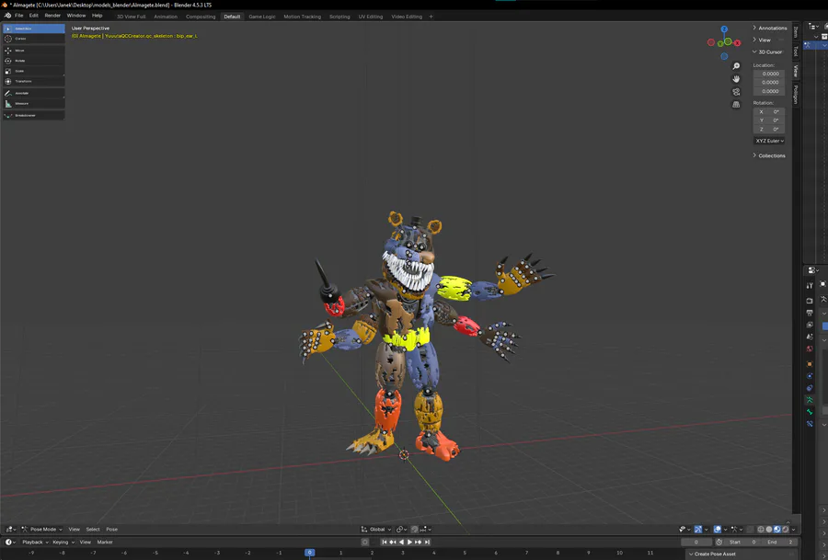
Task: Activate the Scale tool
Action: [x=34, y=71]
